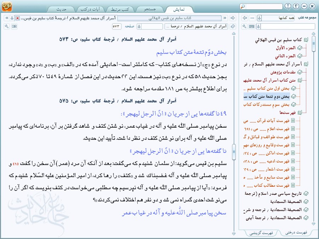
Task: Click the main text scroll-down arrow
Action: 234,234
